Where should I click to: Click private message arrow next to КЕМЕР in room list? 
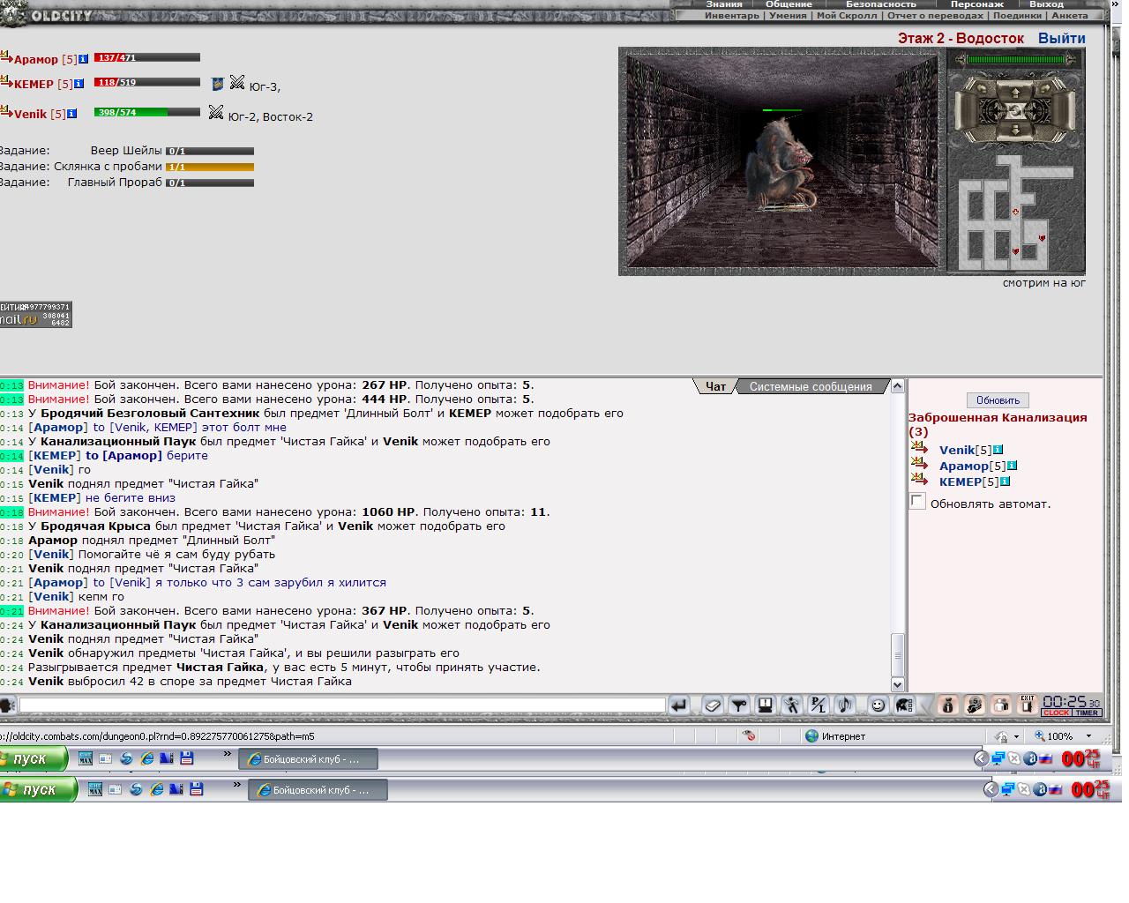point(919,480)
